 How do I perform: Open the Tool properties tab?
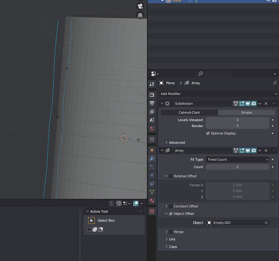[152, 84]
